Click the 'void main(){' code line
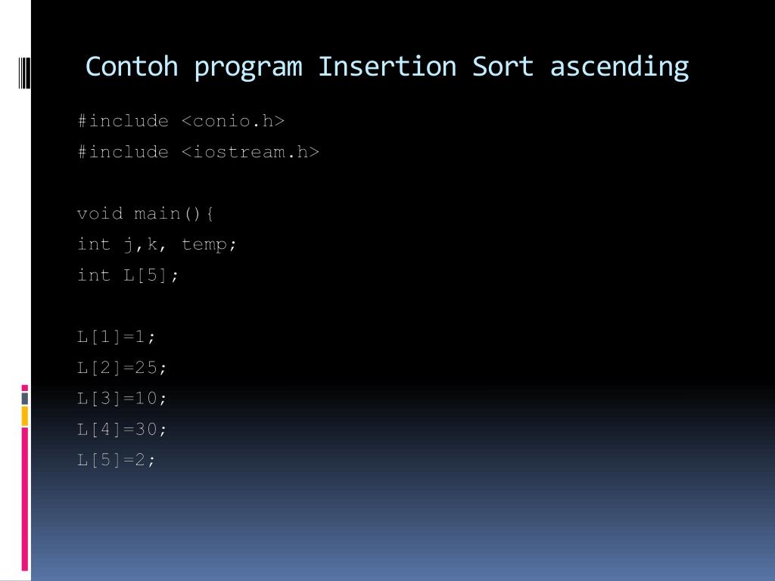Image resolution: width=775 pixels, height=581 pixels. coord(145,213)
